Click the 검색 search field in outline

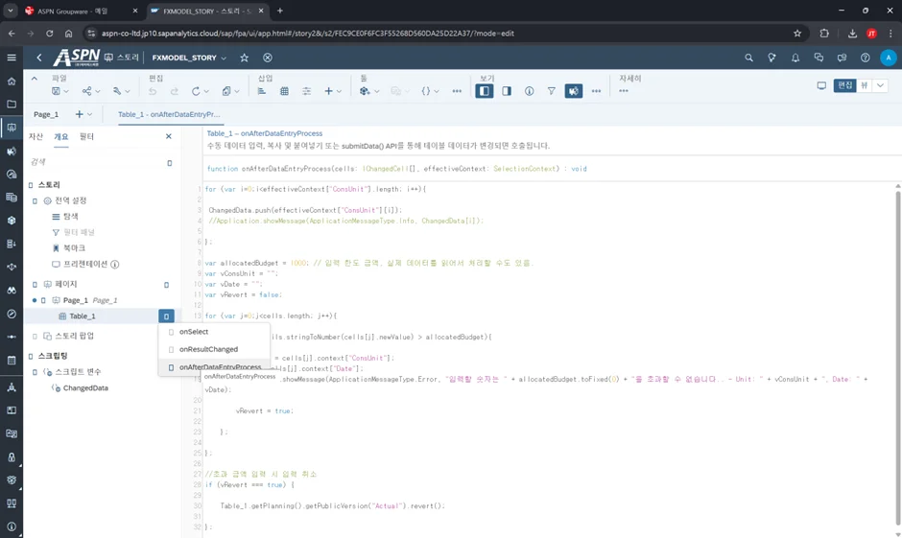click(x=96, y=162)
